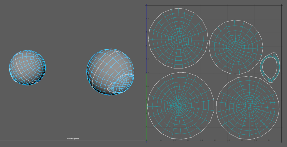
Task: Select the almond-shaped ring UV shell
Action: (270, 67)
